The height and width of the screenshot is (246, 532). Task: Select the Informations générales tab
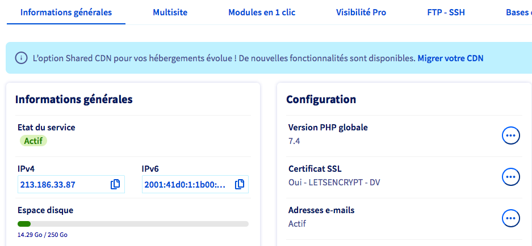click(66, 12)
